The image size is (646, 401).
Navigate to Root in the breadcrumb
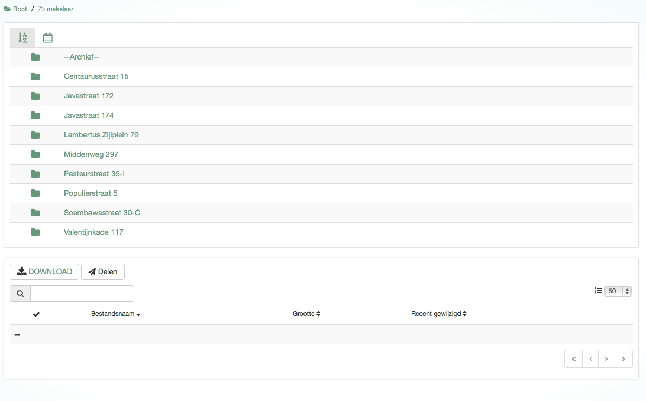[x=16, y=9]
